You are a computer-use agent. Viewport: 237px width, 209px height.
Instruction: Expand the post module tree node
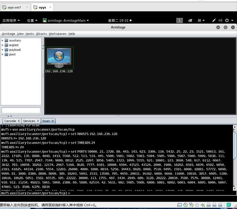(2, 54)
